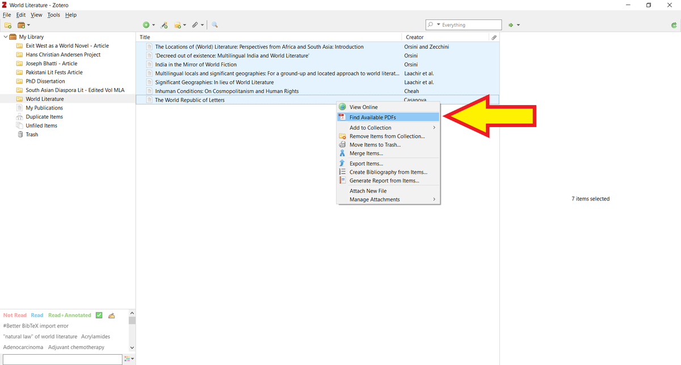Image resolution: width=681 pixels, height=365 pixels.
Task: Select PhD Dissertation collection
Action: pos(45,81)
